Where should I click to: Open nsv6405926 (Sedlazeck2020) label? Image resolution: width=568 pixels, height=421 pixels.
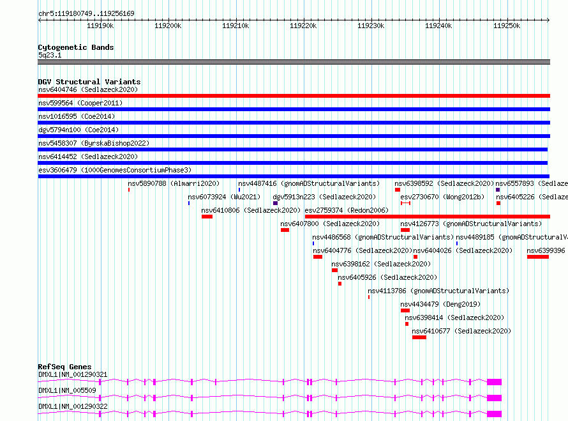click(x=387, y=277)
